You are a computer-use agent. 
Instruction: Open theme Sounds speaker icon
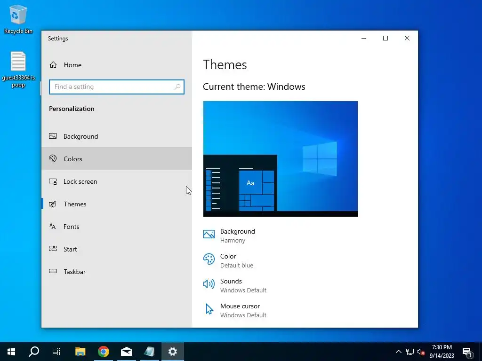209,284
